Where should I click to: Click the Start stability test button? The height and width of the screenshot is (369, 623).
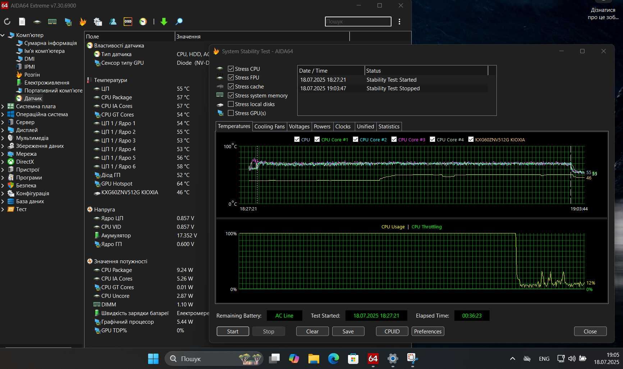tap(233, 331)
